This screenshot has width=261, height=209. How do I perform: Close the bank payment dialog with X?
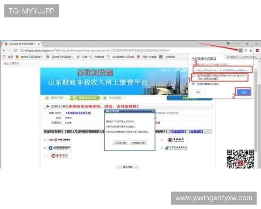[x=153, y=111]
